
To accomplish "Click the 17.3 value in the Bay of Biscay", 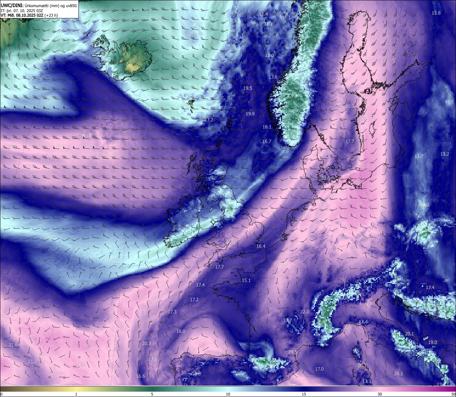I will [172, 312].
